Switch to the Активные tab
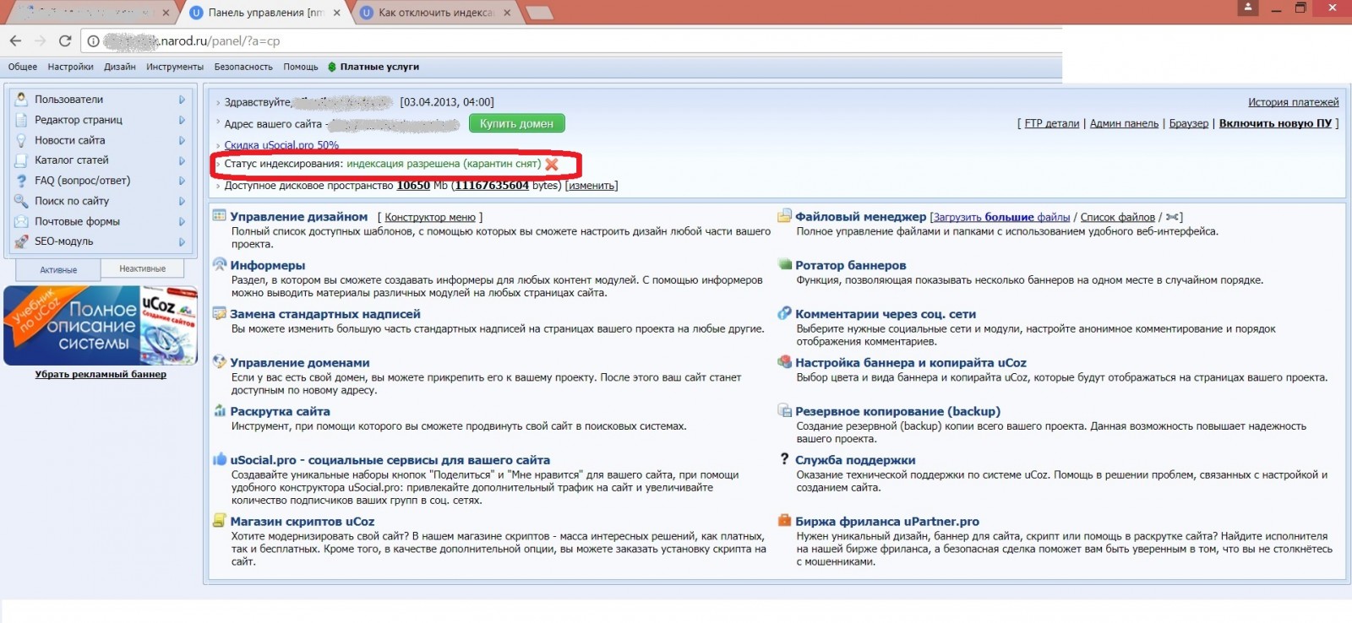Image resolution: width=1352 pixels, height=623 pixels. [58, 270]
